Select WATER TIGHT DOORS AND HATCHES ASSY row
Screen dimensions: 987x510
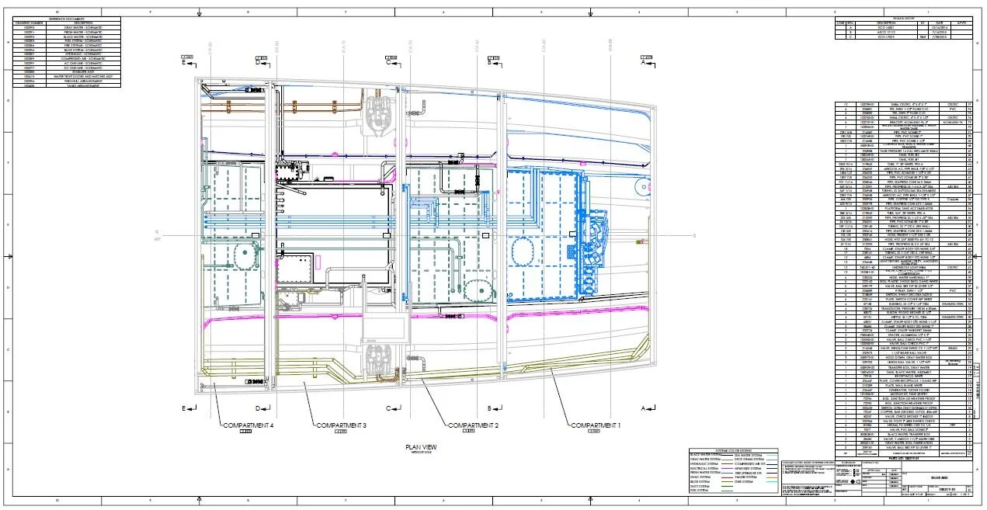tap(67, 77)
